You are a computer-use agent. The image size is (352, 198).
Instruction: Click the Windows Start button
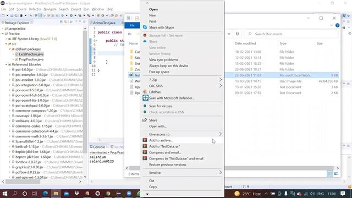(5, 194)
